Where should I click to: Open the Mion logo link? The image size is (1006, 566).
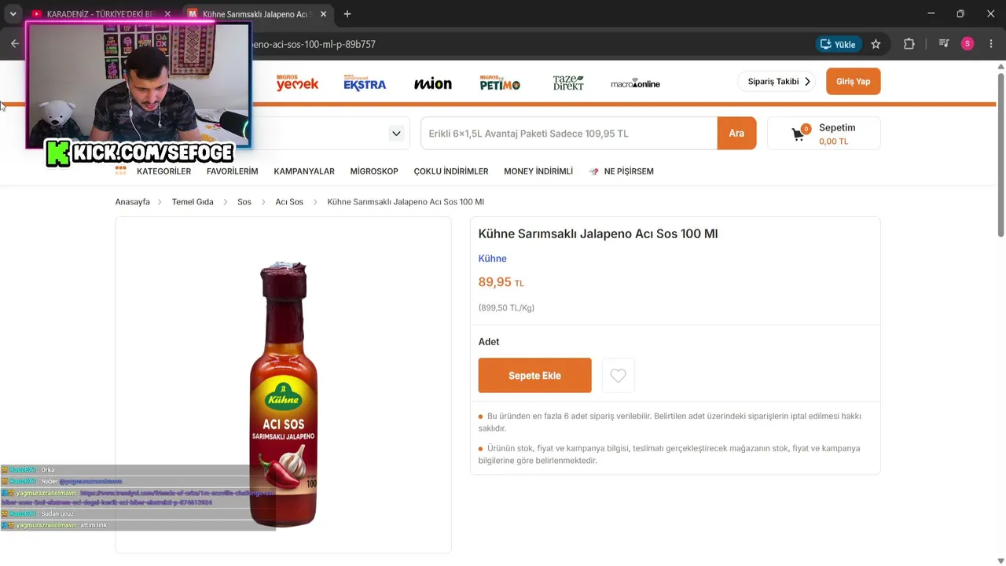[433, 83]
